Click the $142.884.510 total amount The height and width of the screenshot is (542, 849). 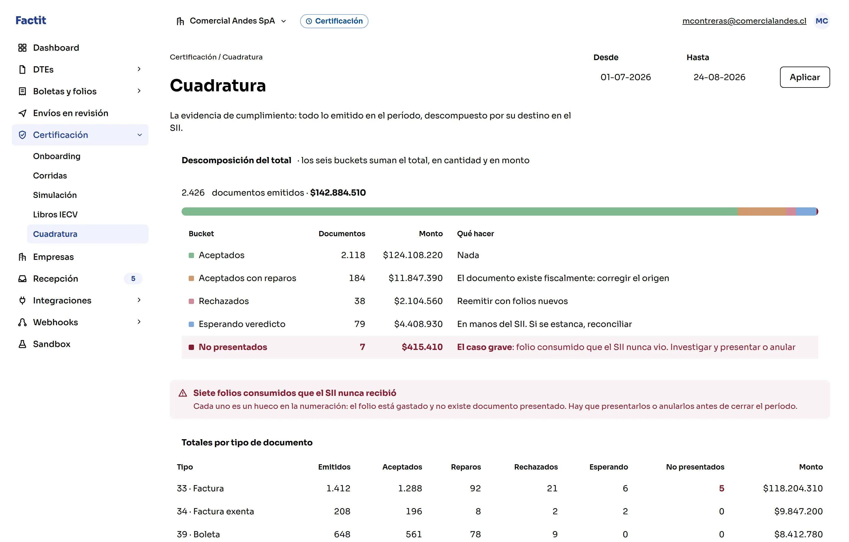[338, 193]
